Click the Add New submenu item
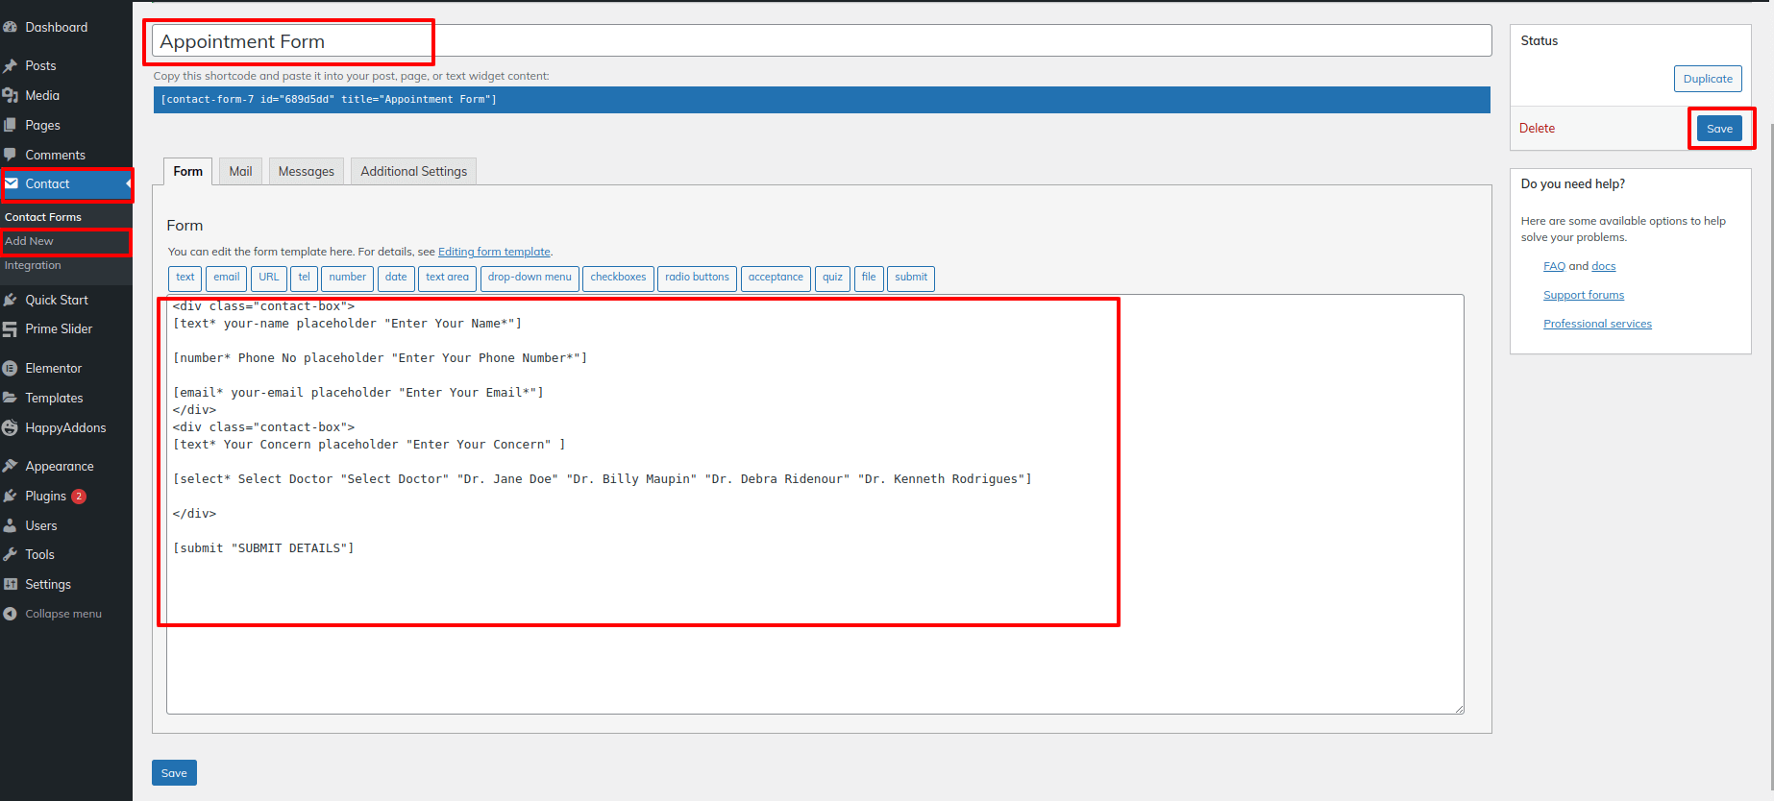Image resolution: width=1774 pixels, height=801 pixels. [x=30, y=241]
